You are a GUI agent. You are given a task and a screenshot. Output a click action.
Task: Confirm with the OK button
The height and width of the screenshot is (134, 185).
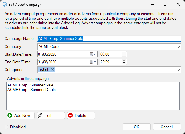pyautogui.click(x=137, y=127)
